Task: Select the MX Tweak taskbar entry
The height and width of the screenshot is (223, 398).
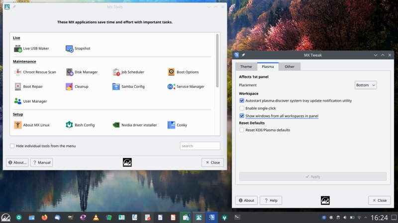Action: coord(212,218)
